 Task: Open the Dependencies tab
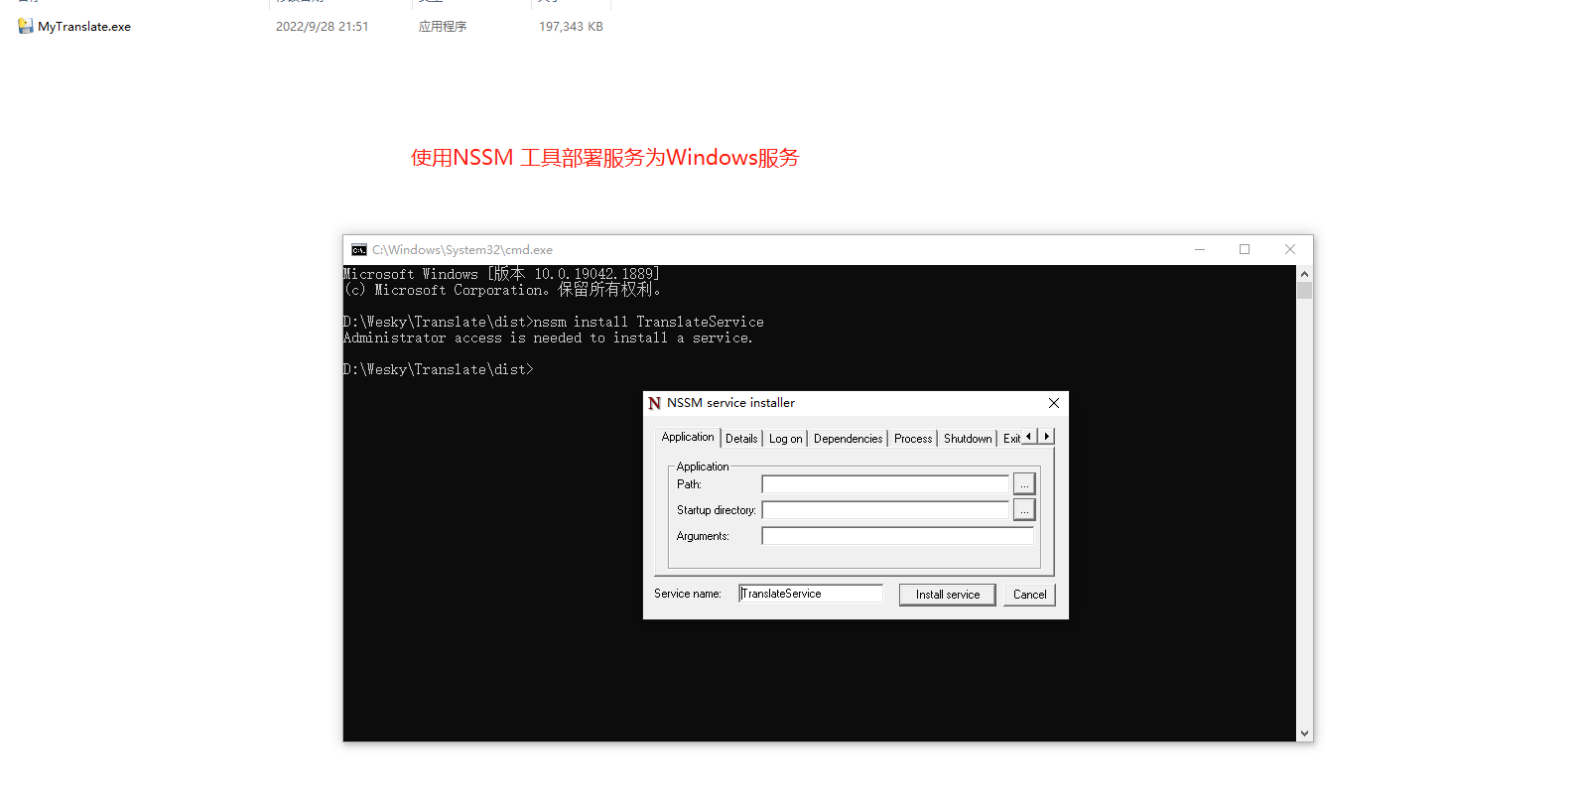tap(848, 439)
